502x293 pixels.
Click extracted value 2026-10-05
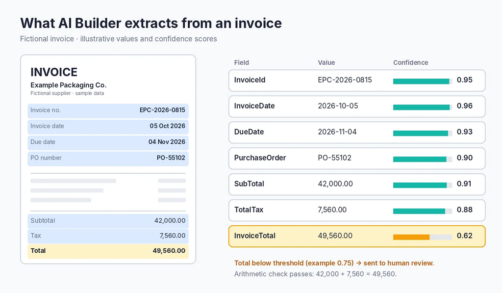coord(338,106)
